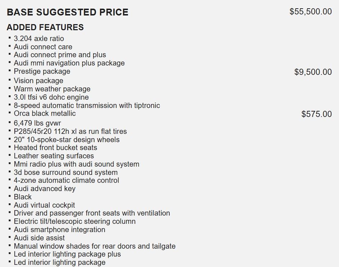This screenshot has width=339, height=267.
Task: Select the Audi virtual cockpit feature
Action: [x=44, y=205]
